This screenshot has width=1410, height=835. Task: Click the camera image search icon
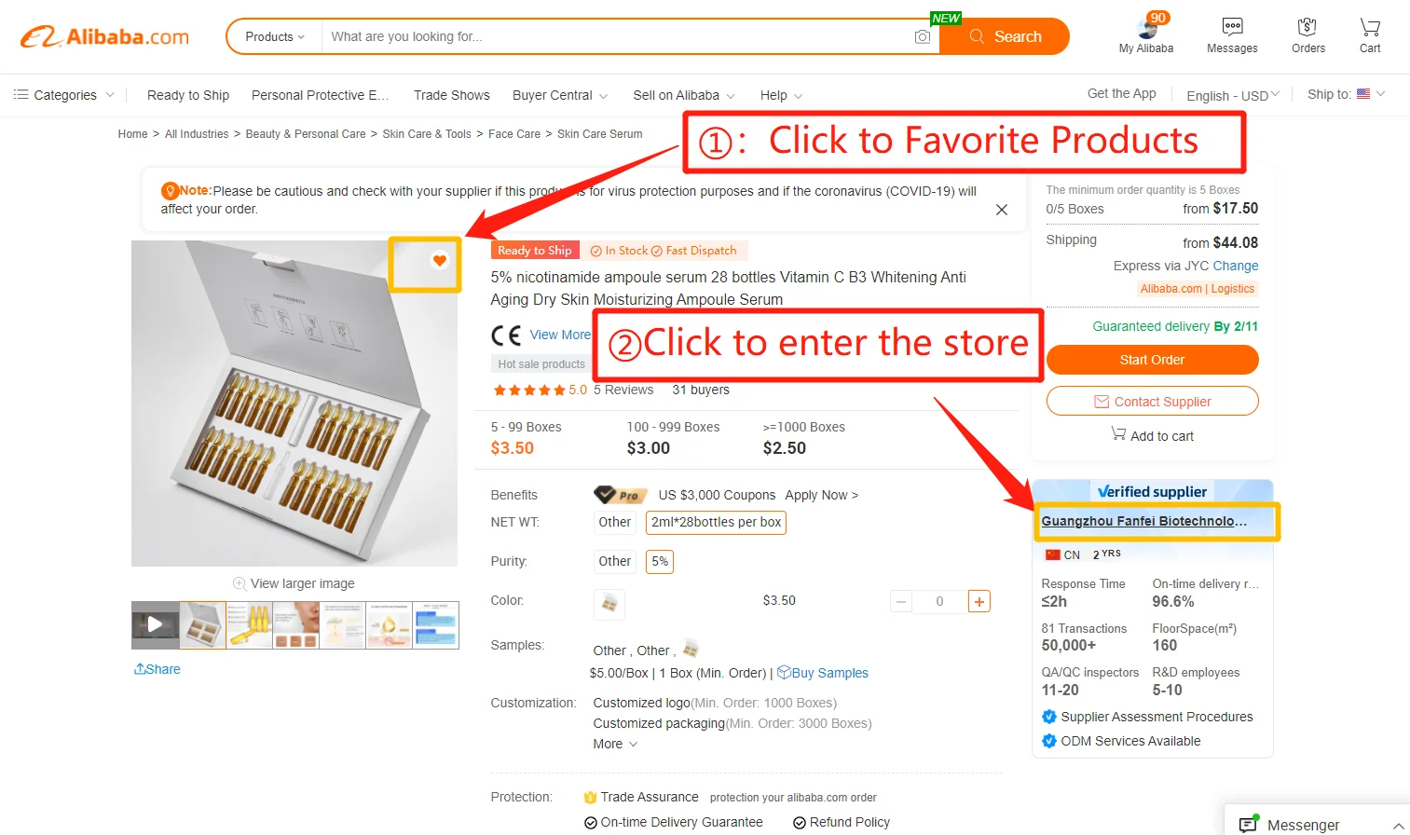tap(922, 36)
